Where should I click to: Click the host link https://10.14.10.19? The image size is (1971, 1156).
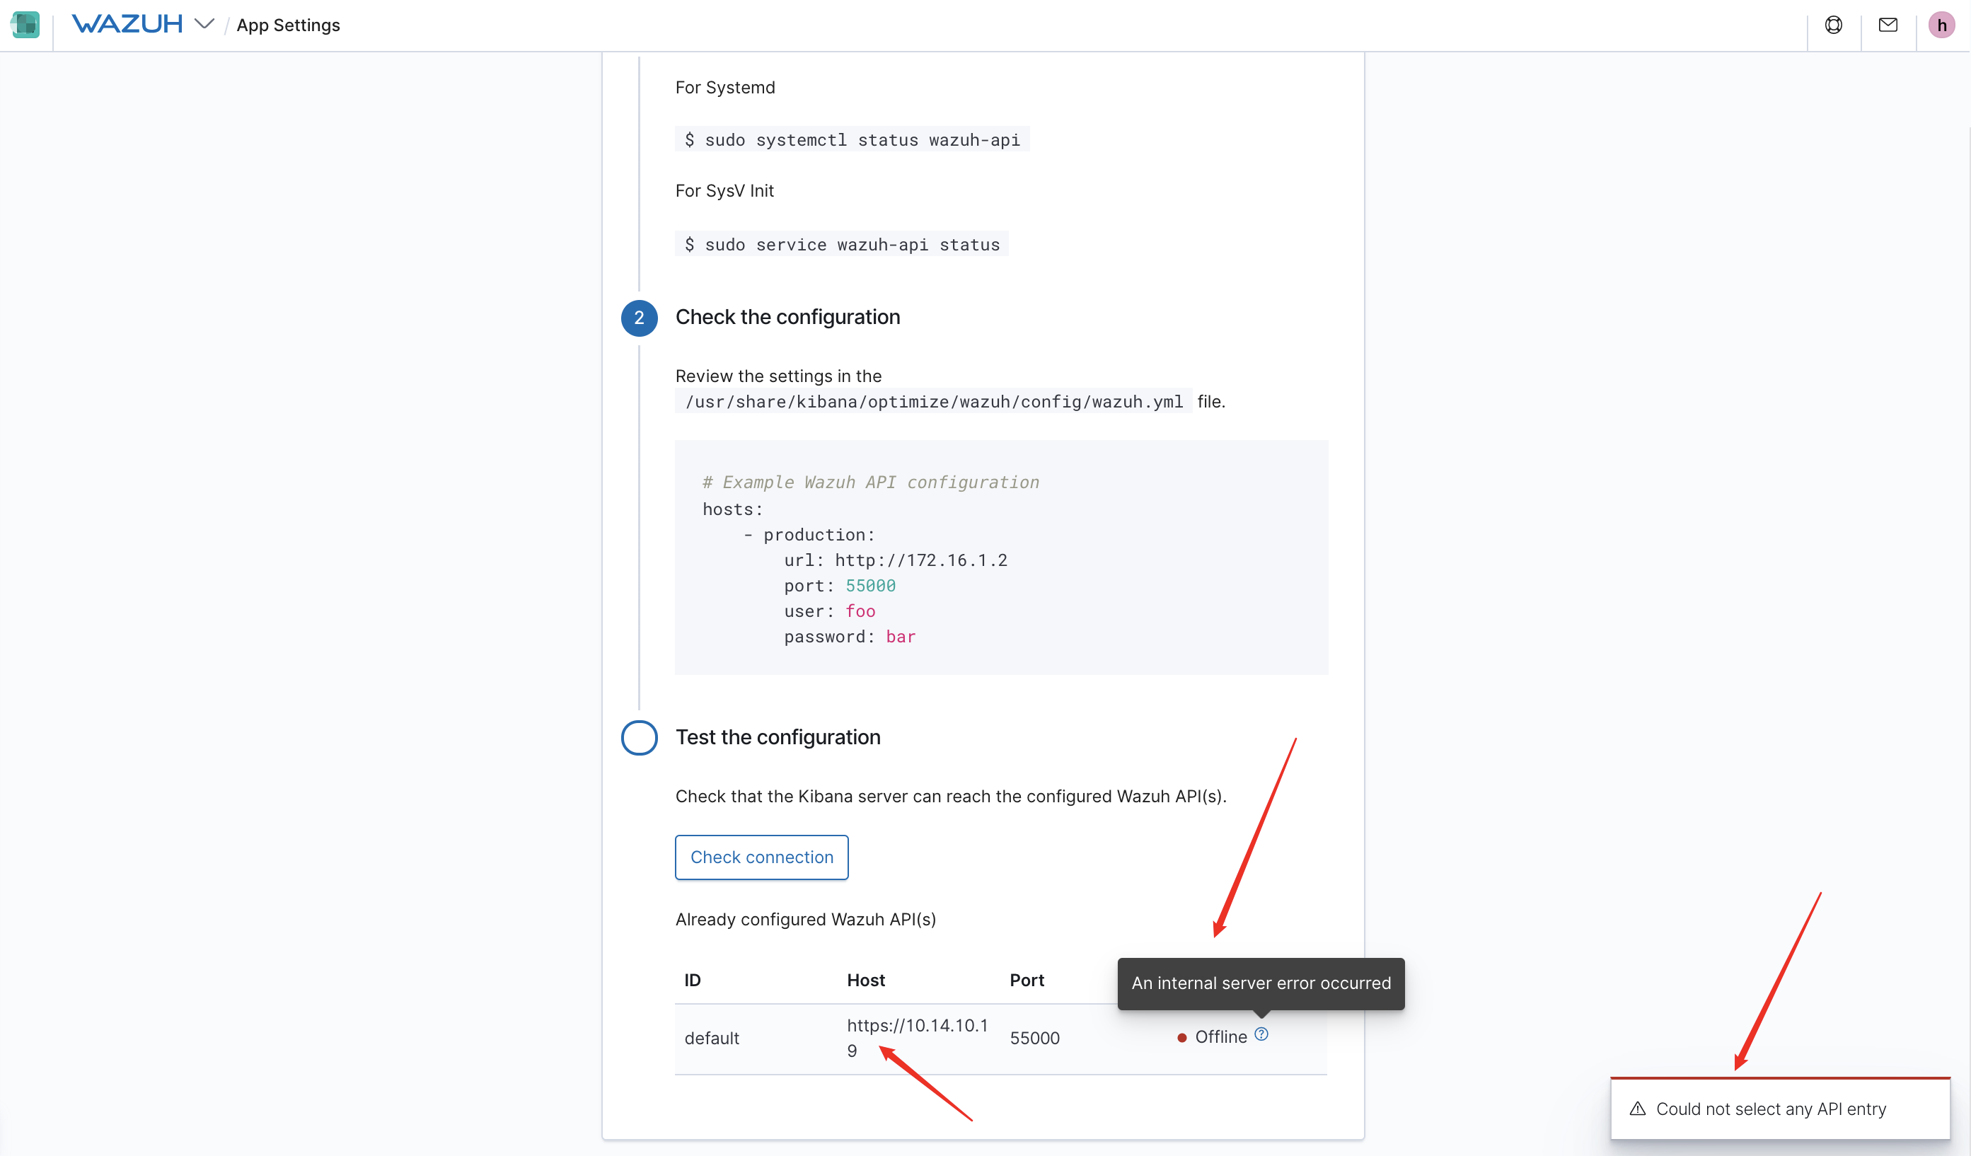[x=917, y=1037]
